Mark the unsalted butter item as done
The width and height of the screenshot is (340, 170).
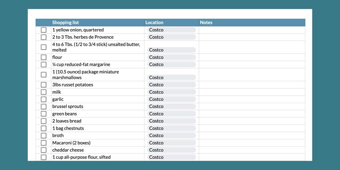point(44,47)
